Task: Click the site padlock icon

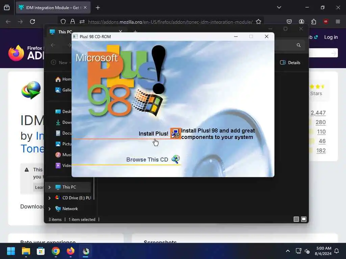Action: click(72, 22)
